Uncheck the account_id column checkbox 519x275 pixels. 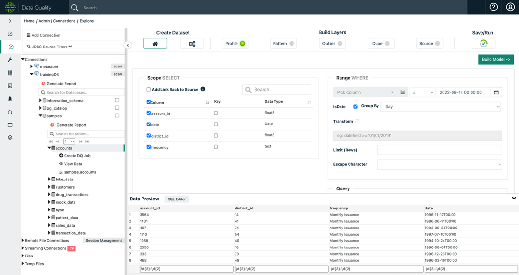[x=149, y=113]
